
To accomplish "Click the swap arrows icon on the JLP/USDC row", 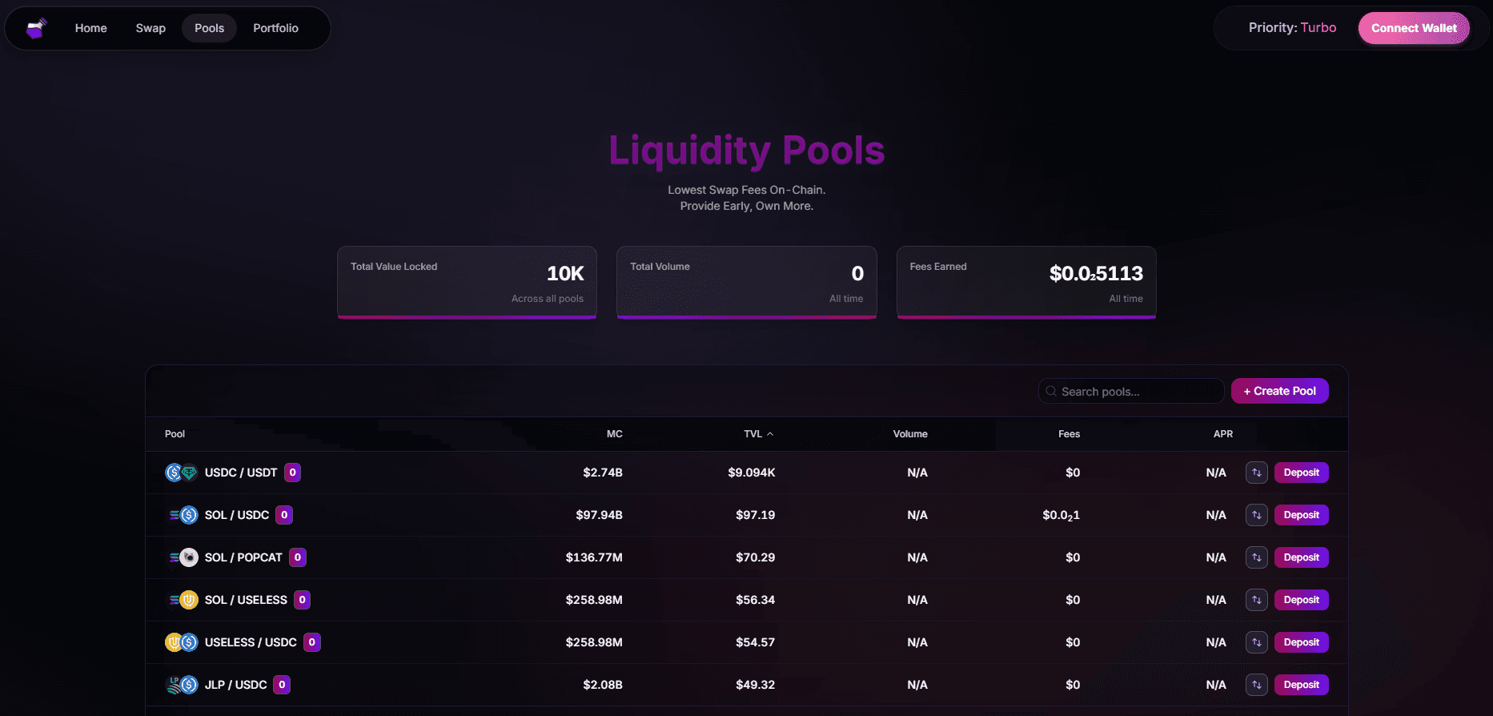I will pyautogui.click(x=1256, y=685).
